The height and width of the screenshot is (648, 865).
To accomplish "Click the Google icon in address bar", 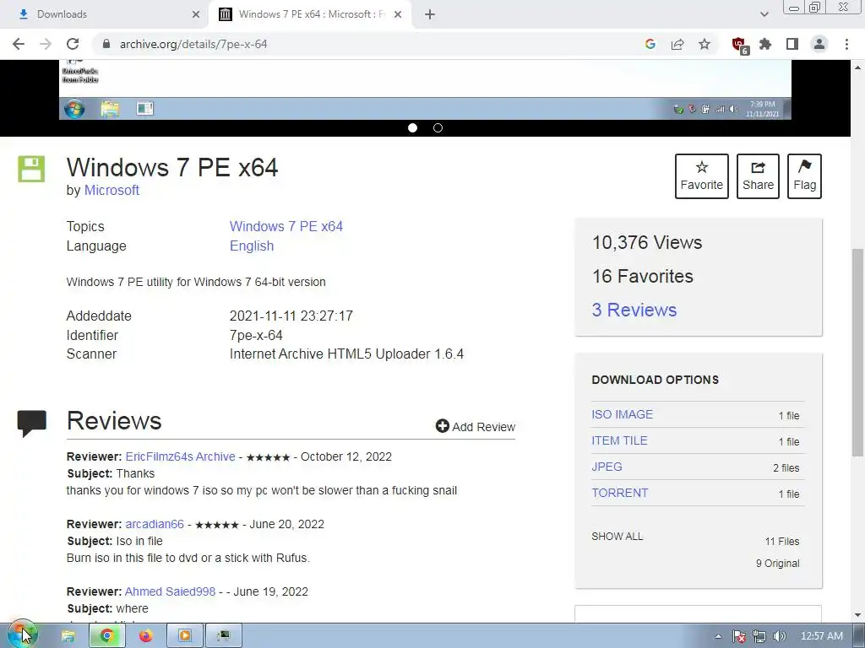I will (x=650, y=44).
